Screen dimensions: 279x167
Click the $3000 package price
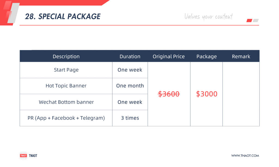[207, 94]
